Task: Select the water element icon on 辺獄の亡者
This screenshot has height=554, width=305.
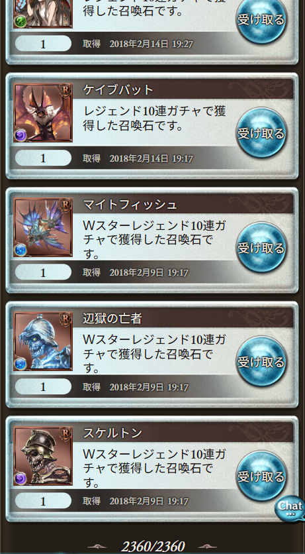Action: pyautogui.click(x=21, y=364)
